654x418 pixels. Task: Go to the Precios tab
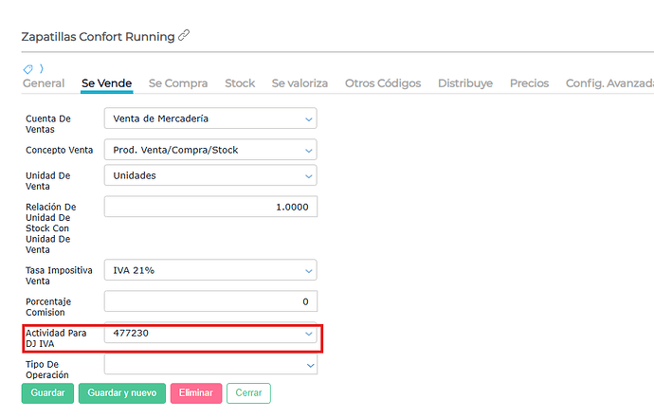pos(529,83)
